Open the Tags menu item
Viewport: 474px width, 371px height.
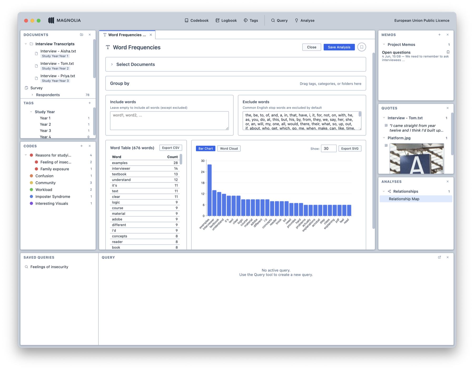[x=251, y=21]
